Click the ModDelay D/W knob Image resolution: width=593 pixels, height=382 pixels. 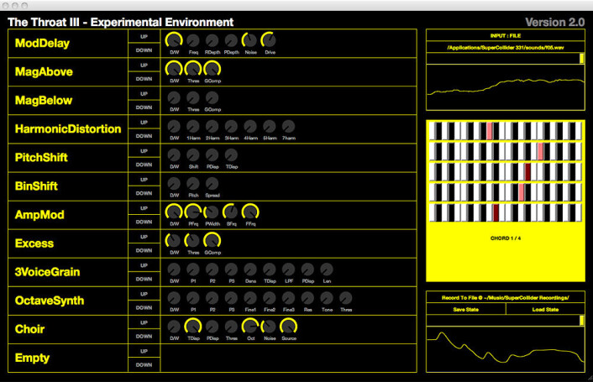[174, 40]
